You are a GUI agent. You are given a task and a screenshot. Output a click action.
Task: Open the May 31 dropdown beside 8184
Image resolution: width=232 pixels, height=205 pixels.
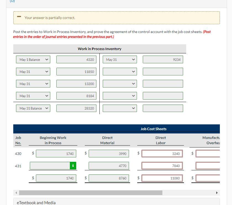pos(33,96)
